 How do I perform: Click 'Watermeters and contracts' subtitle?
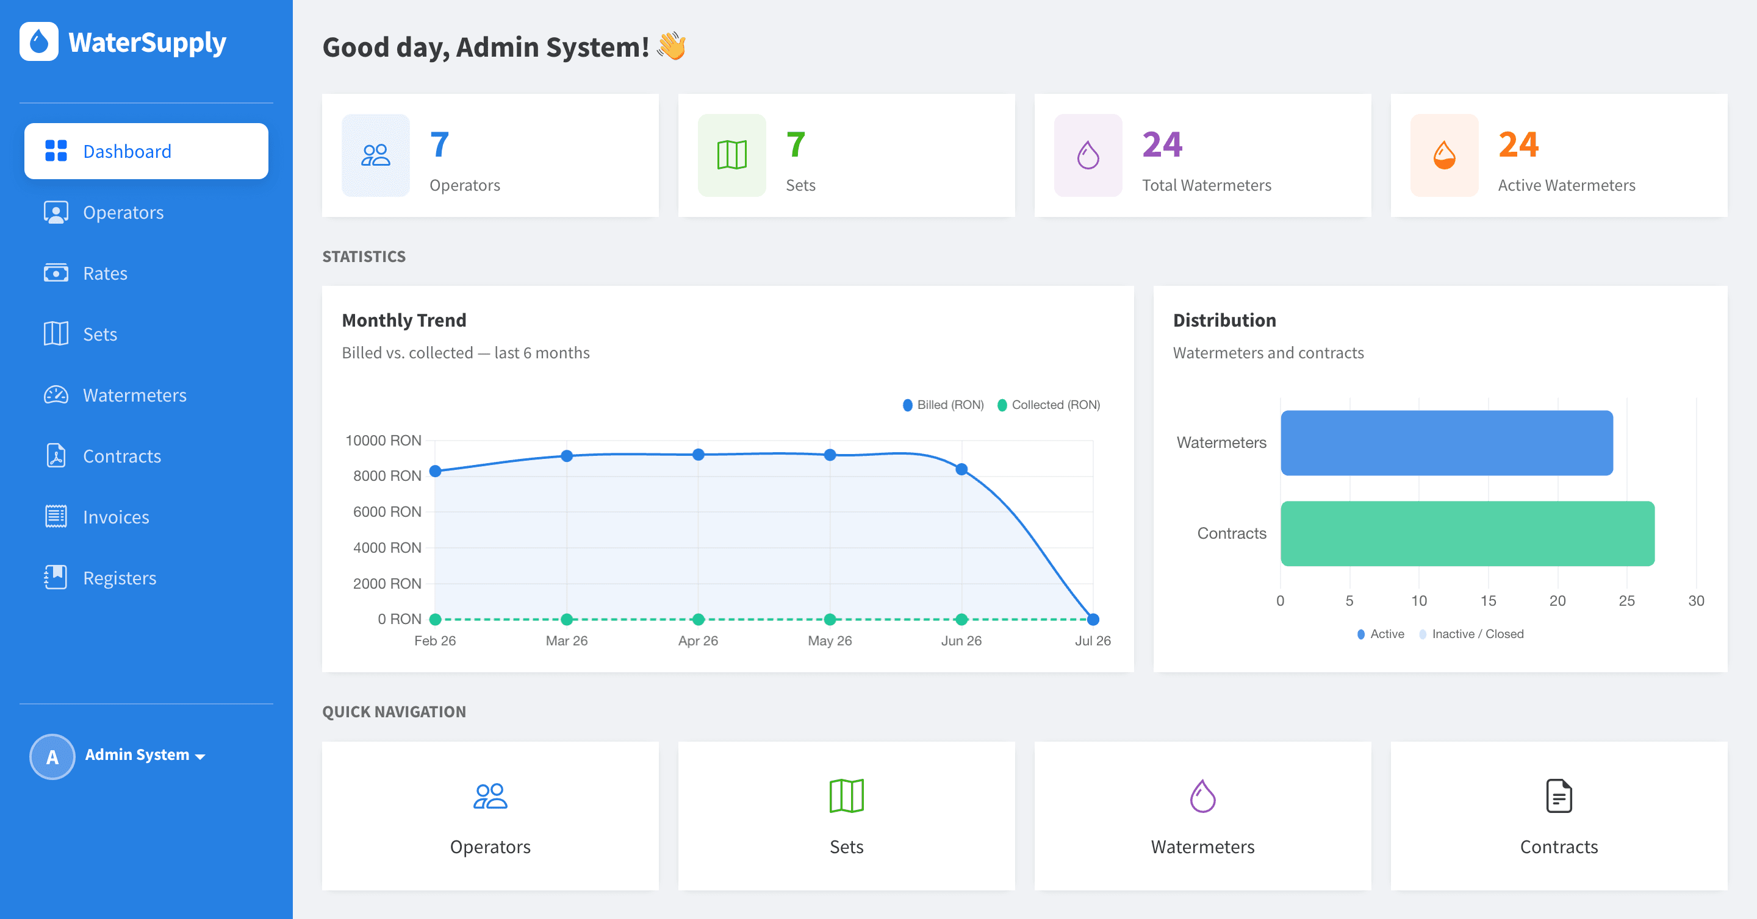pyautogui.click(x=1268, y=353)
